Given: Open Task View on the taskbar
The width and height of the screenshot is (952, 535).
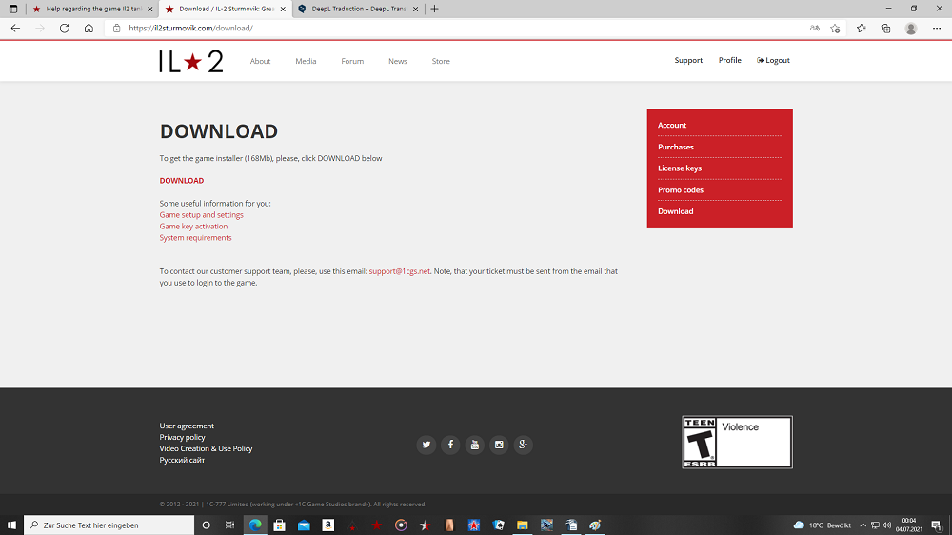Looking at the screenshot, I should click(x=229, y=525).
